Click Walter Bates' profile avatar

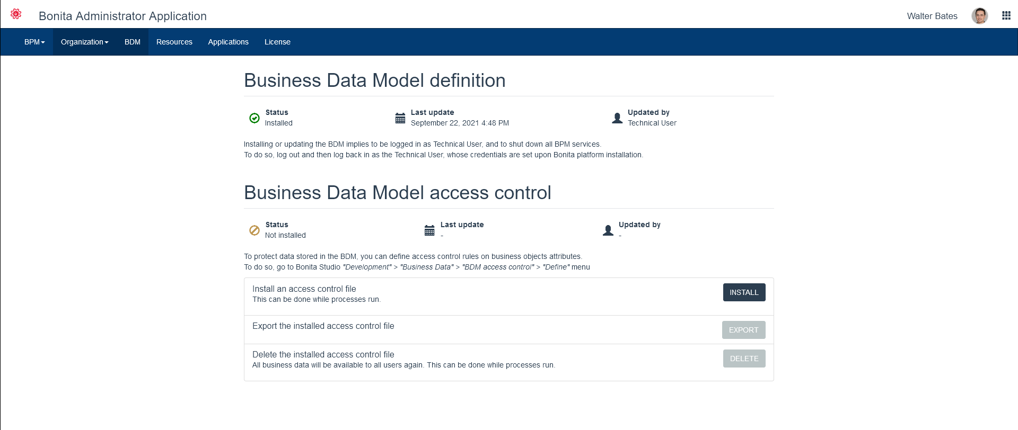tap(979, 16)
